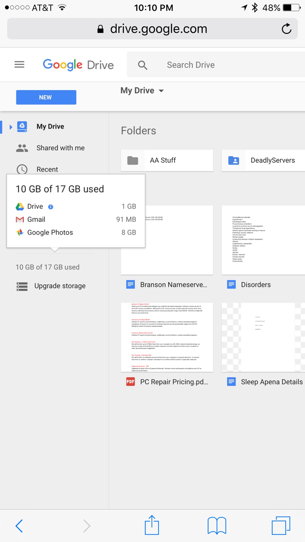Image resolution: width=305 pixels, height=542 pixels.
Task: Tap the Google Drive logo
Action: point(78,65)
